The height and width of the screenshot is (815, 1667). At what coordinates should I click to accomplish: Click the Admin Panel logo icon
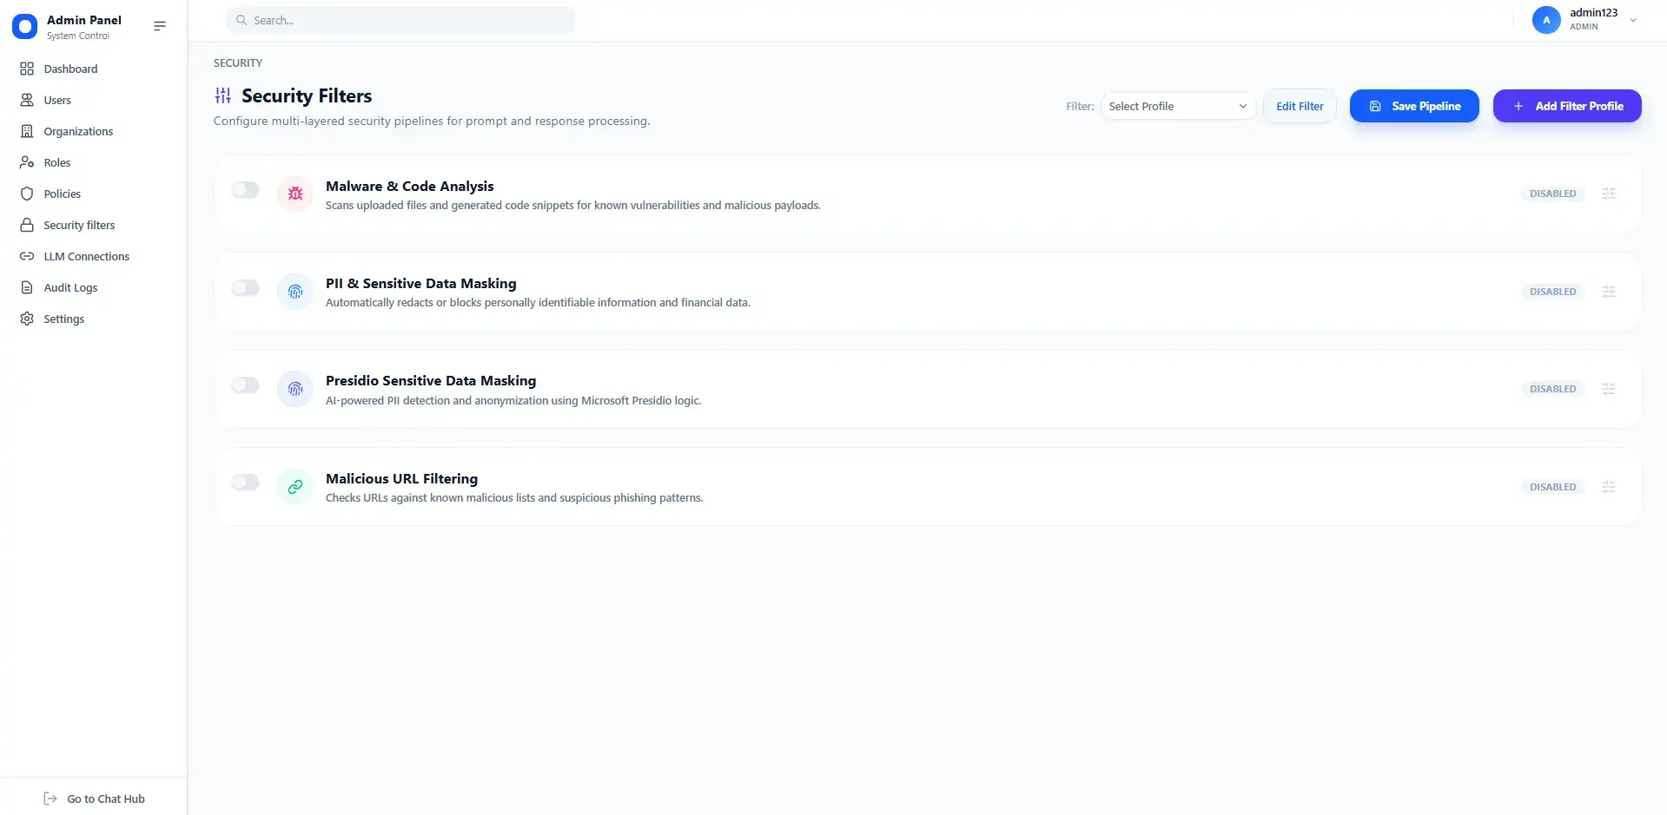click(25, 27)
